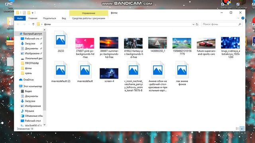
Task: Select the Аниме-обои-на-рабочий-стол file
Action: (x=158, y=70)
